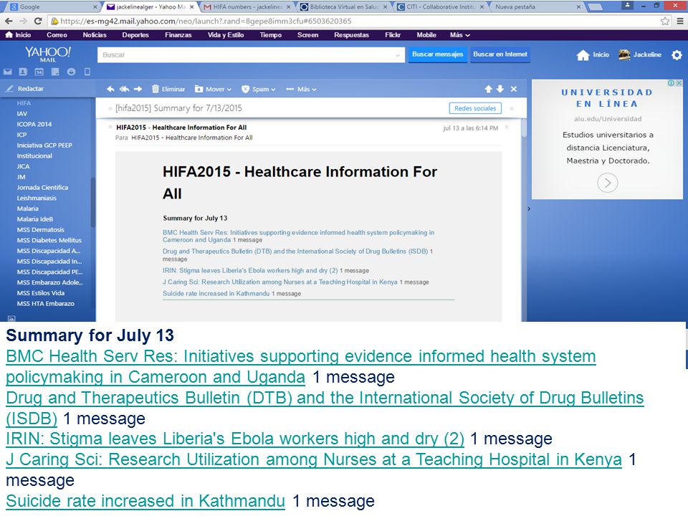Delete the message with Eliminar
688x516 pixels.
[x=168, y=89]
